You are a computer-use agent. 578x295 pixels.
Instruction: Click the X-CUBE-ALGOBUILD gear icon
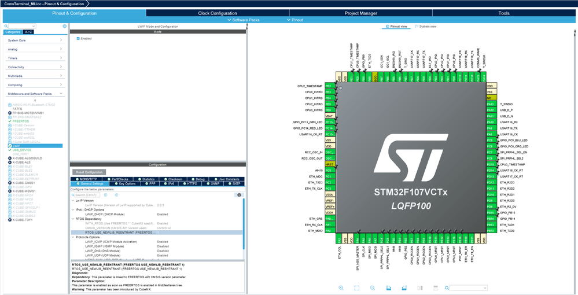tap(10, 158)
